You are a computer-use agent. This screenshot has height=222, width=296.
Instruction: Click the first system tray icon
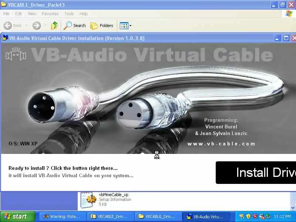tap(242, 216)
